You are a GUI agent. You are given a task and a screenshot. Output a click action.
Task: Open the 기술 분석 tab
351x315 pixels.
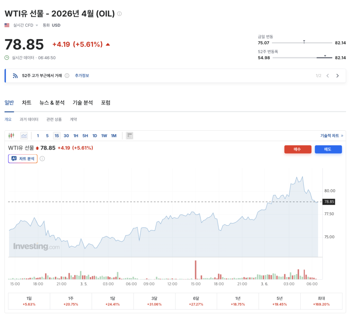[x=83, y=102]
